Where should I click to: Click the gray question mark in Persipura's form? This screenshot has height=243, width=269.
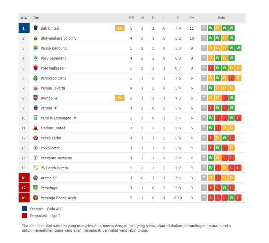tap(204, 158)
